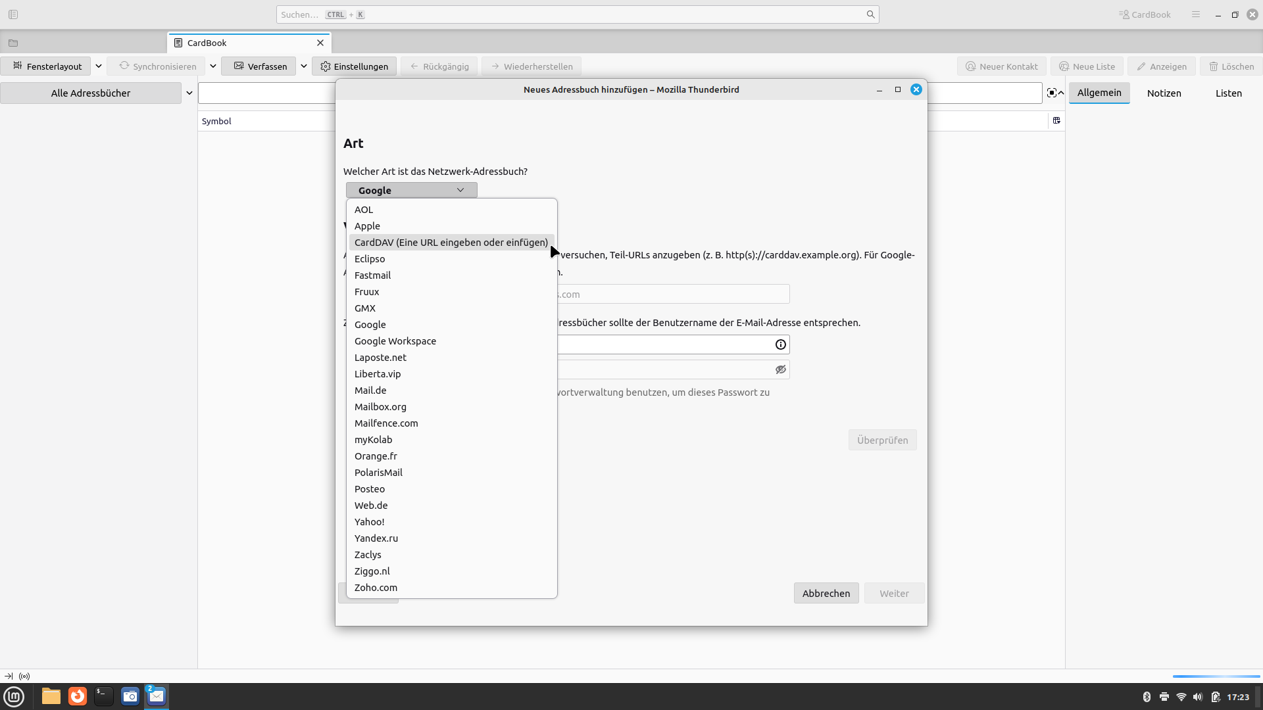Open the Wi-Fi network tray icon
The width and height of the screenshot is (1263, 710).
point(1181,697)
